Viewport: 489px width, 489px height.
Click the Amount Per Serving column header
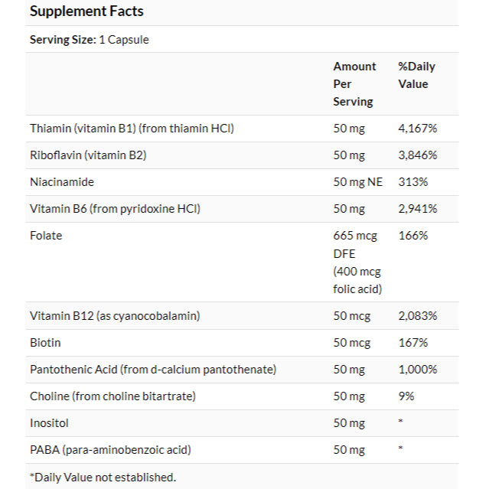[354, 83]
